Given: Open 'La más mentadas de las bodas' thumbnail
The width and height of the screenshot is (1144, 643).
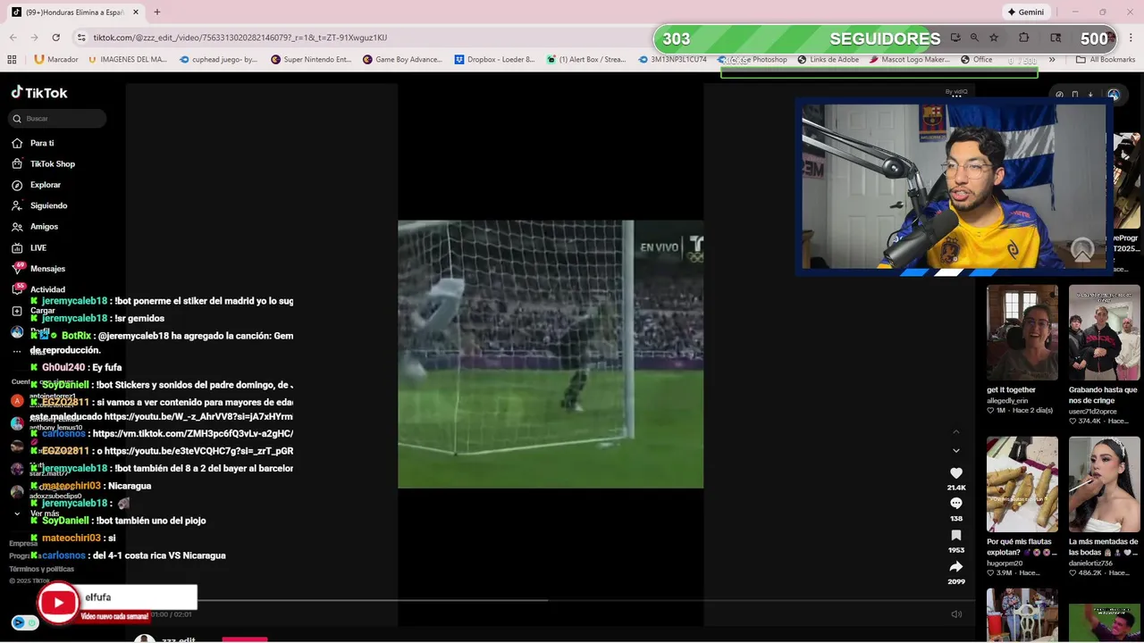Looking at the screenshot, I should (x=1105, y=484).
